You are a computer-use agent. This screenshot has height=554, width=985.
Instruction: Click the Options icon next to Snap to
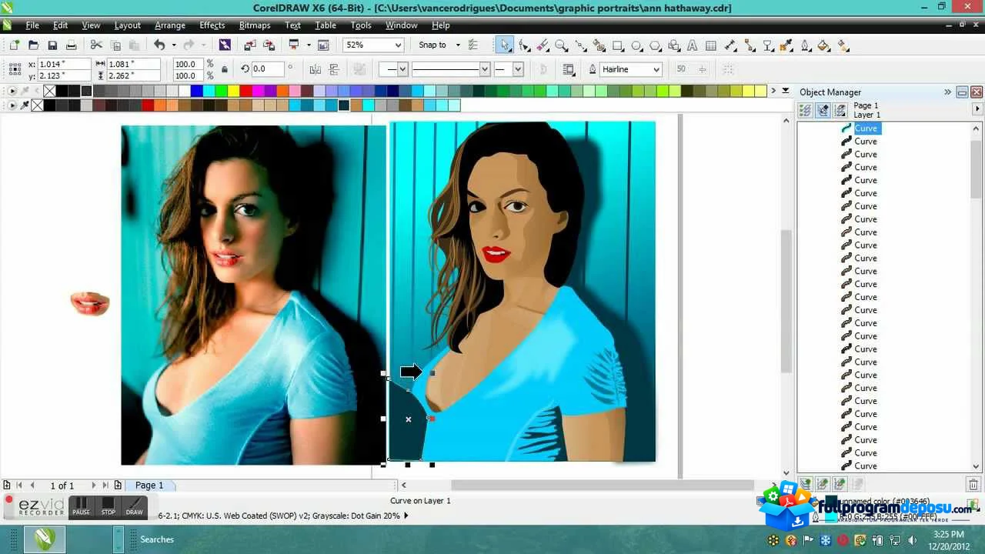click(x=473, y=45)
